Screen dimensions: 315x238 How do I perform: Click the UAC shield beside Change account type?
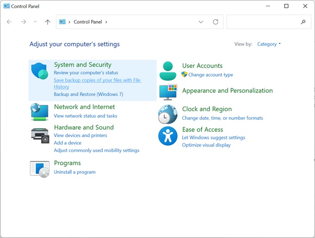tap(184, 74)
